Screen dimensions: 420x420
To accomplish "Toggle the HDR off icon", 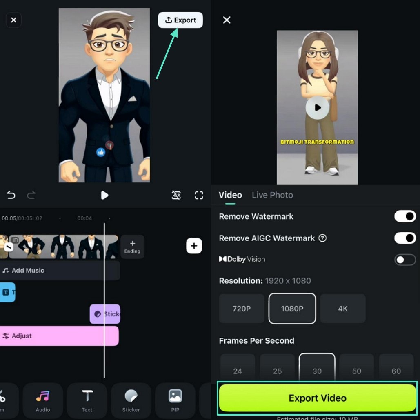I will (x=176, y=195).
